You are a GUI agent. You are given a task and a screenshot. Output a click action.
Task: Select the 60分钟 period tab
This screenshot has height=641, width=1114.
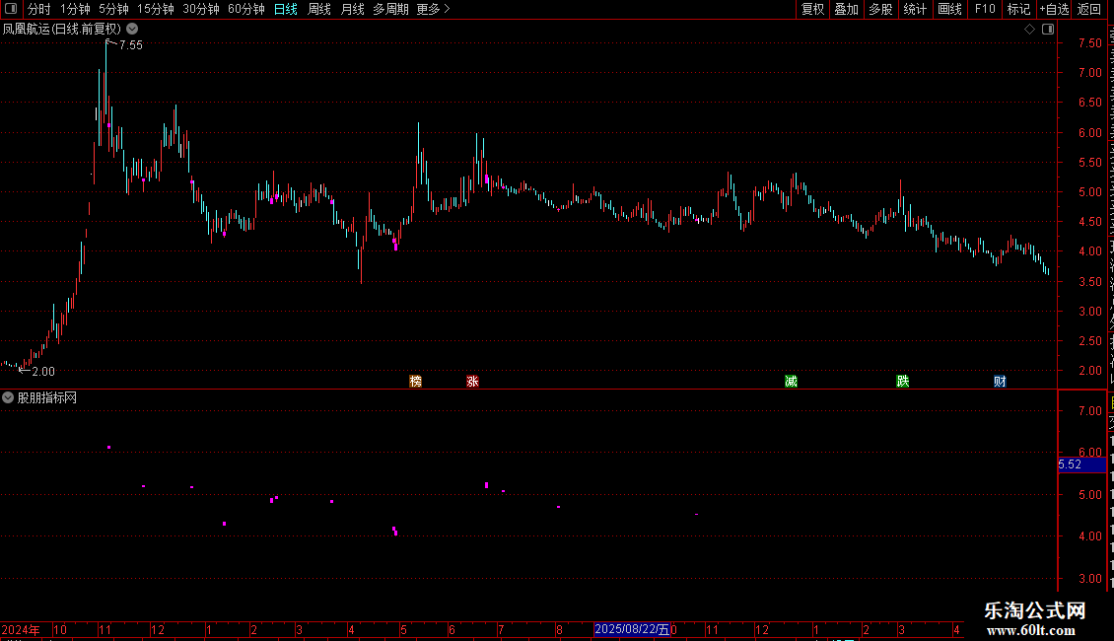click(245, 9)
